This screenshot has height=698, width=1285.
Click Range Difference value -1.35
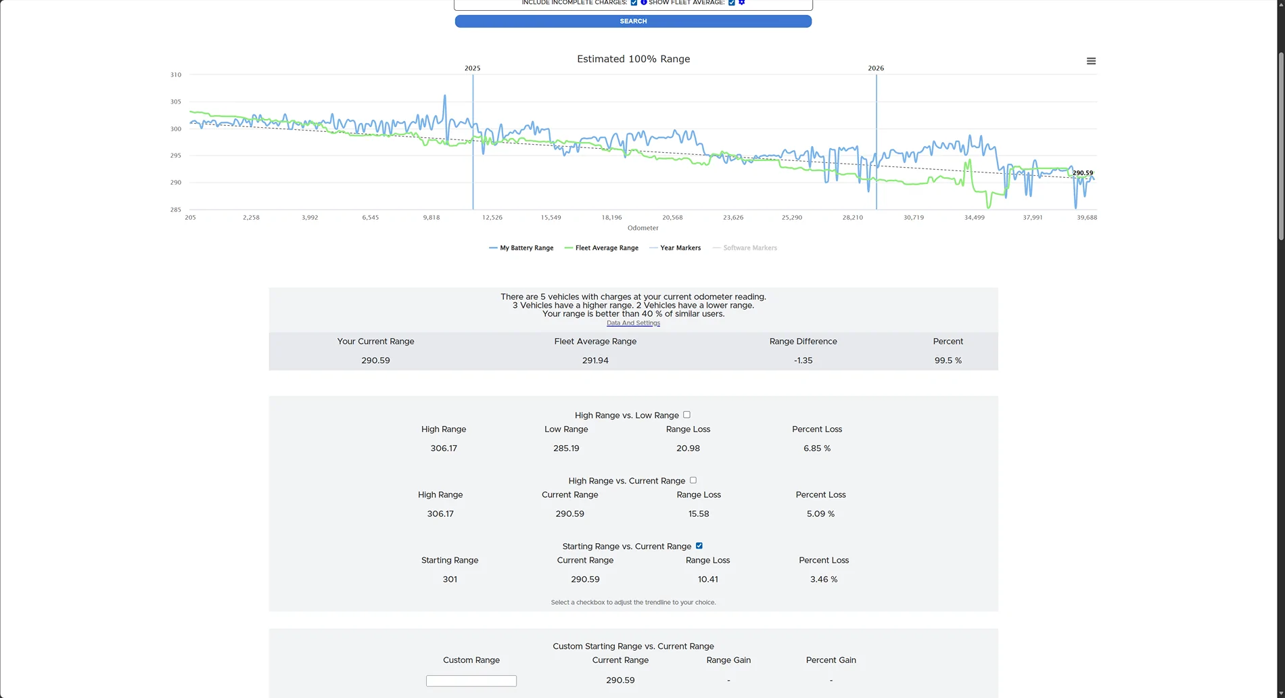pyautogui.click(x=803, y=360)
